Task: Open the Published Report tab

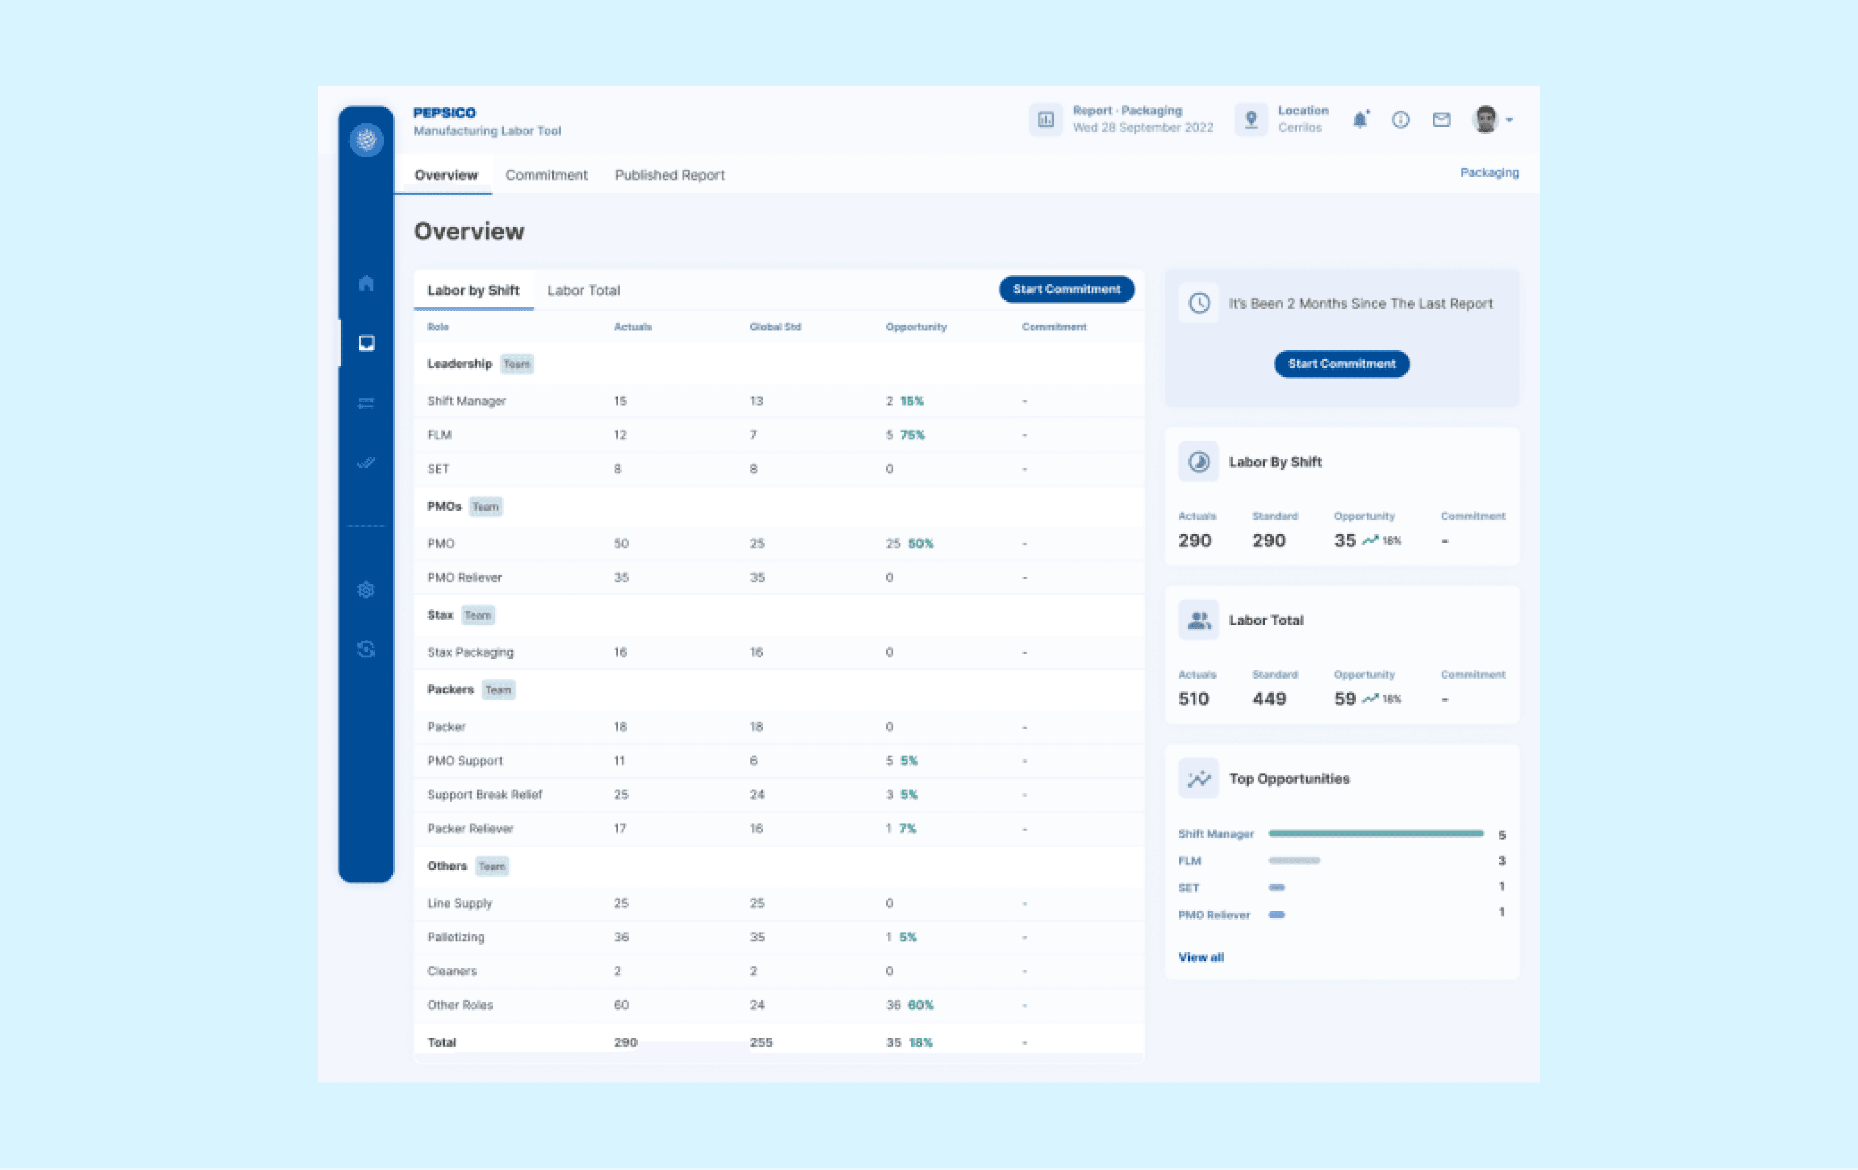Action: pyautogui.click(x=669, y=175)
